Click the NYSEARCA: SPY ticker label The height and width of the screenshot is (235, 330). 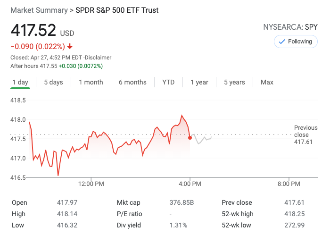pos(290,27)
